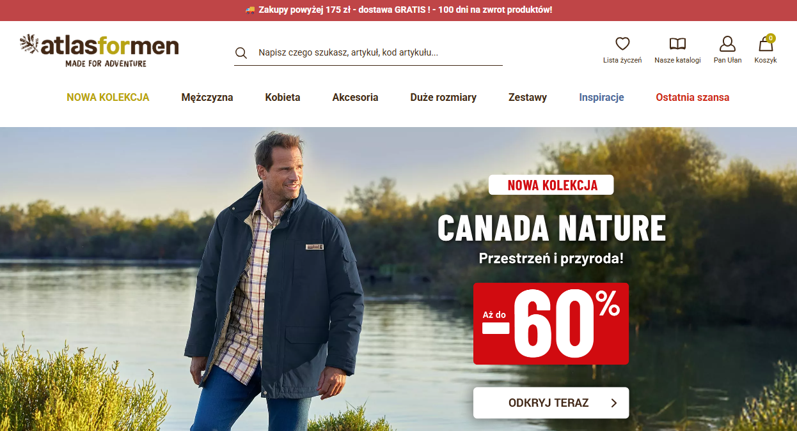Open the Nasze katalogi book icon
797x431 pixels.
pyautogui.click(x=677, y=43)
